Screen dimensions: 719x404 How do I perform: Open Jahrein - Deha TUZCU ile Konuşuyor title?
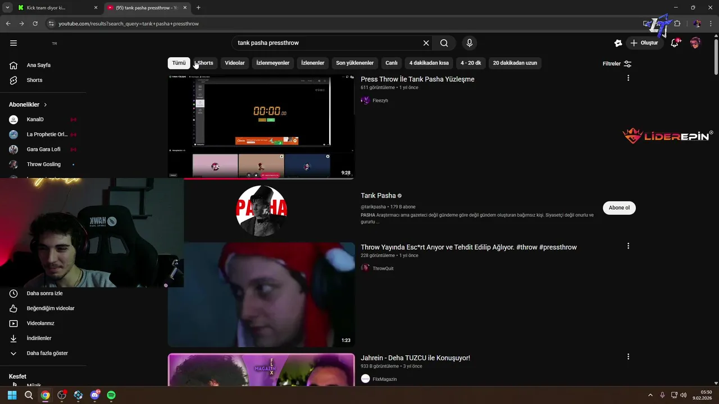point(415,358)
